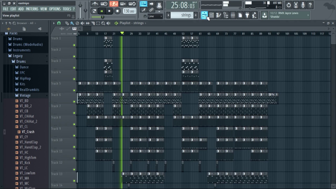Mute Track 1 with green LED
336x189 pixels.
click(74, 45)
